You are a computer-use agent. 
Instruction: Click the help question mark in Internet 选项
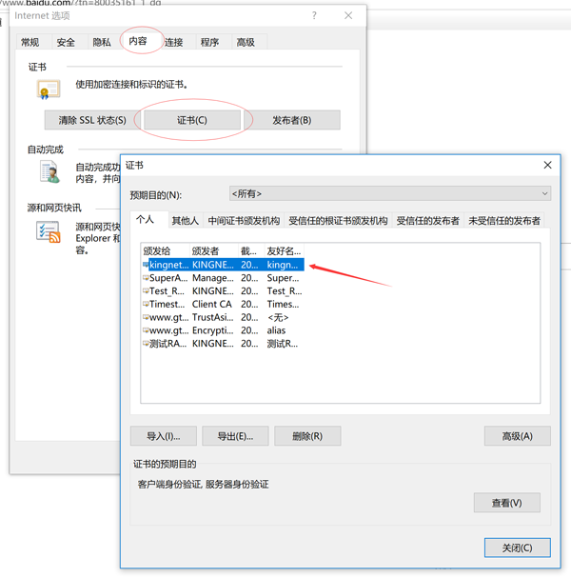tap(314, 15)
